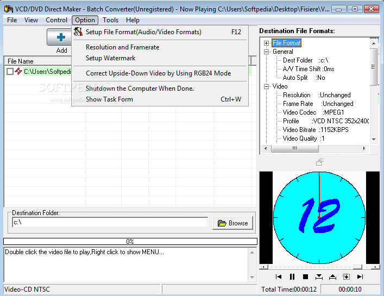Select Shutdown the Computer When Done

tap(160, 89)
